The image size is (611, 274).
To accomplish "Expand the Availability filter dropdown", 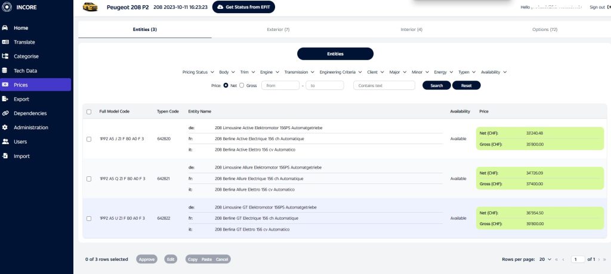I will pyautogui.click(x=493, y=72).
